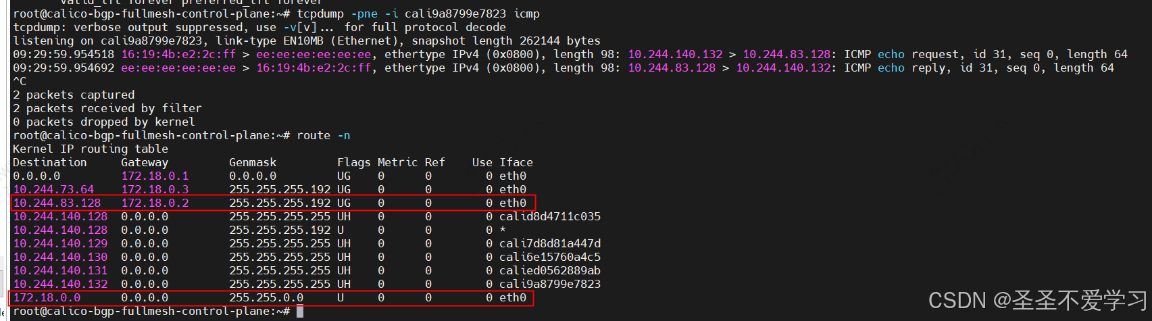Select the 172.18.0.3 gateway address
The height and width of the screenshot is (321, 1152).
155,189
